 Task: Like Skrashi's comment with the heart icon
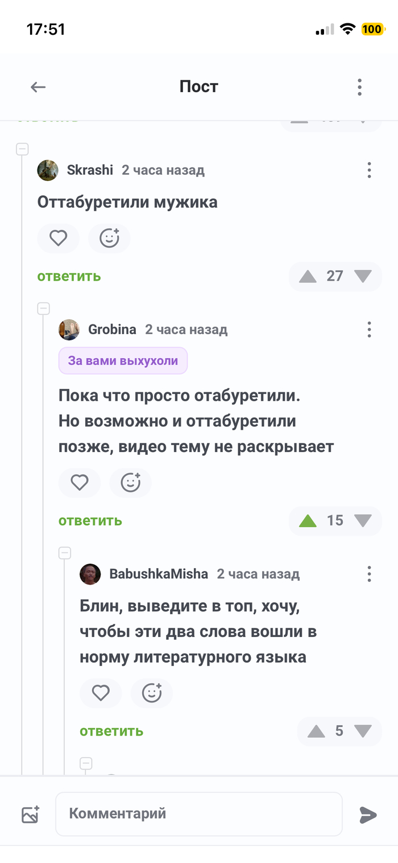(58, 238)
